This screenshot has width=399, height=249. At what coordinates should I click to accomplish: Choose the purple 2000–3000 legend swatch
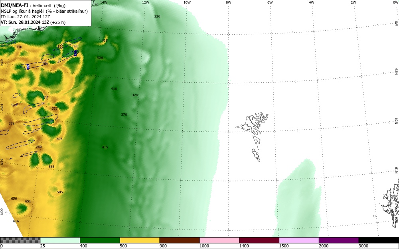[x=339, y=240]
